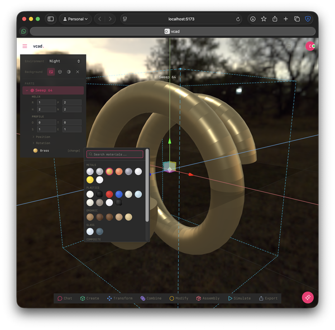Click the localhost:5173 address bar
335x330 pixels.
tap(181, 19)
